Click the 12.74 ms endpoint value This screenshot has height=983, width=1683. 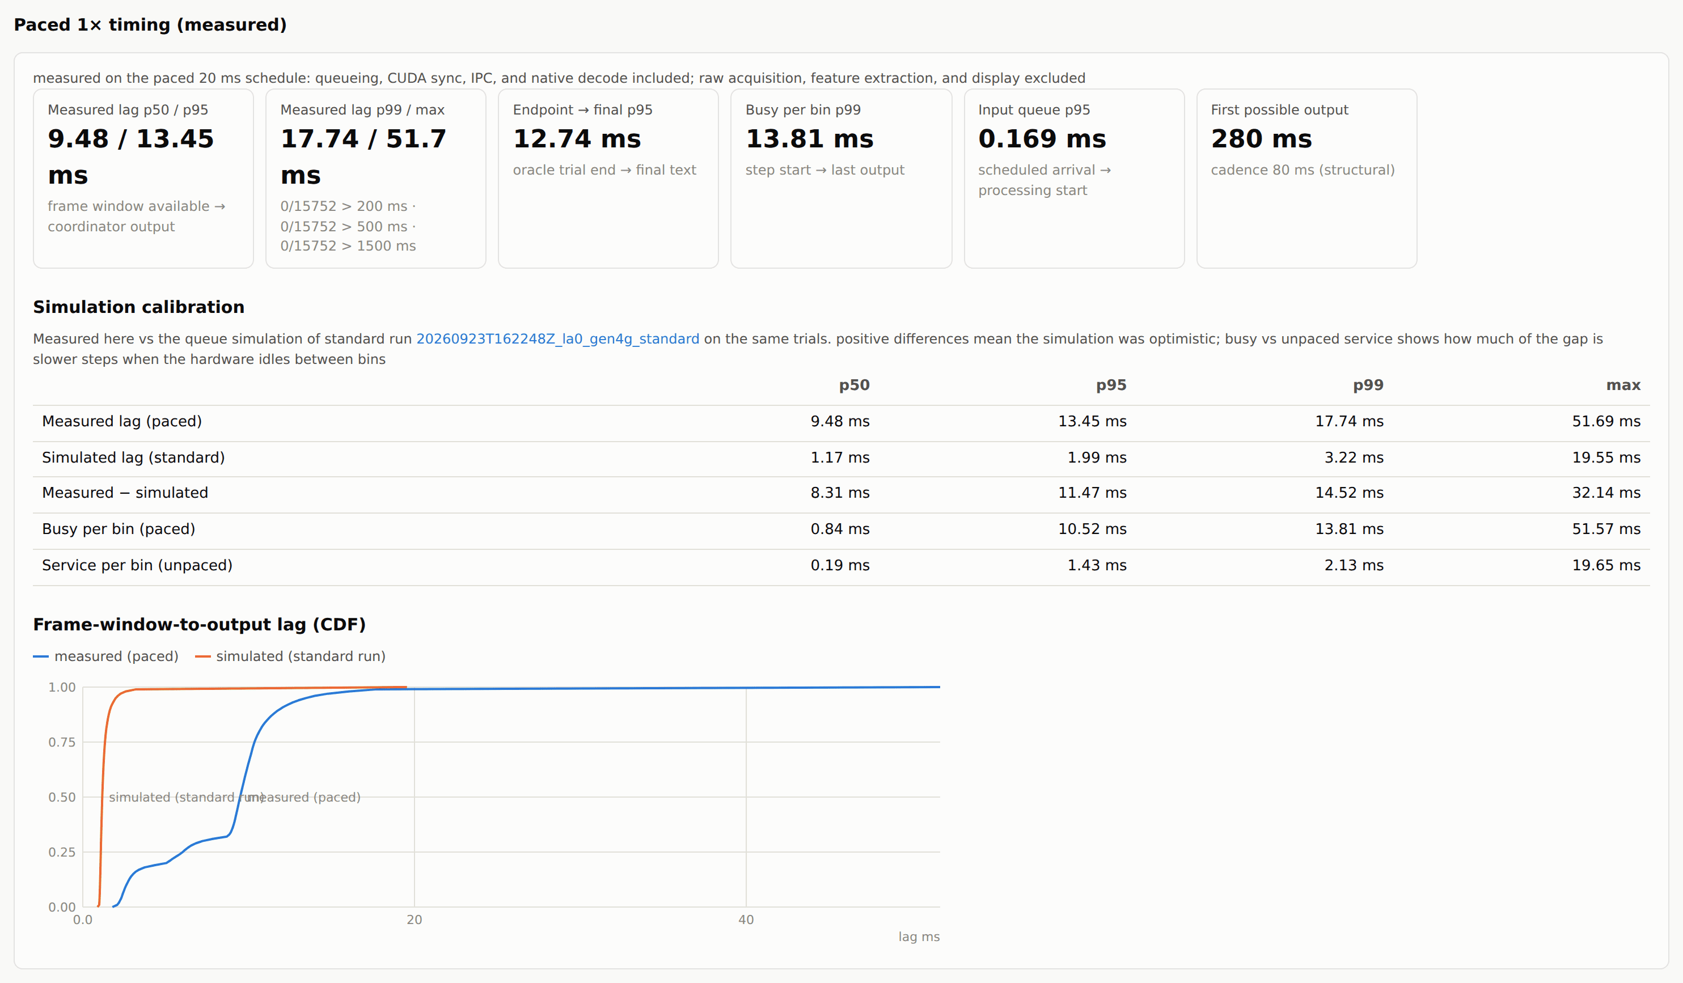pos(577,139)
